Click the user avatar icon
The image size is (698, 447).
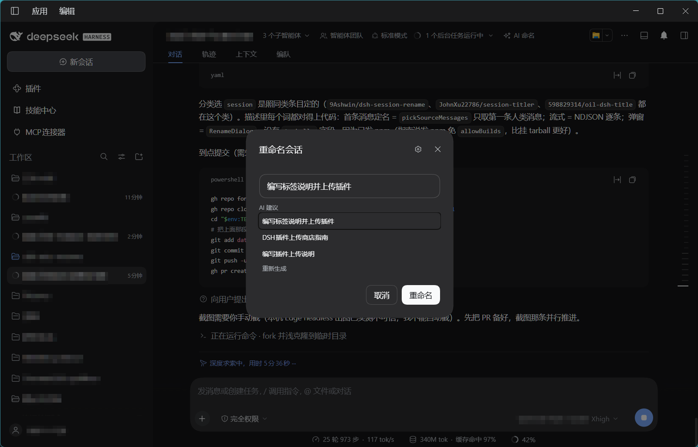pyautogui.click(x=16, y=430)
